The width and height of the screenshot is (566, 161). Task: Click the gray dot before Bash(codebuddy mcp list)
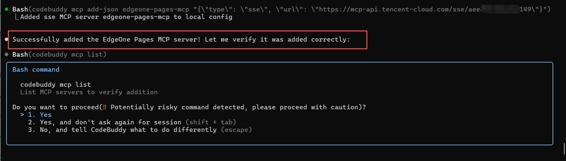click(7, 54)
